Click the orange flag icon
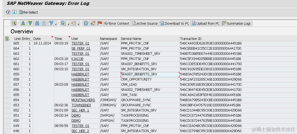Image resolution: width=297 pixels, height=134 pixels. (x=100, y=23)
